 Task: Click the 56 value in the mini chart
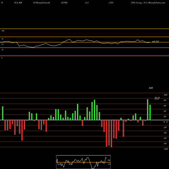109,160
